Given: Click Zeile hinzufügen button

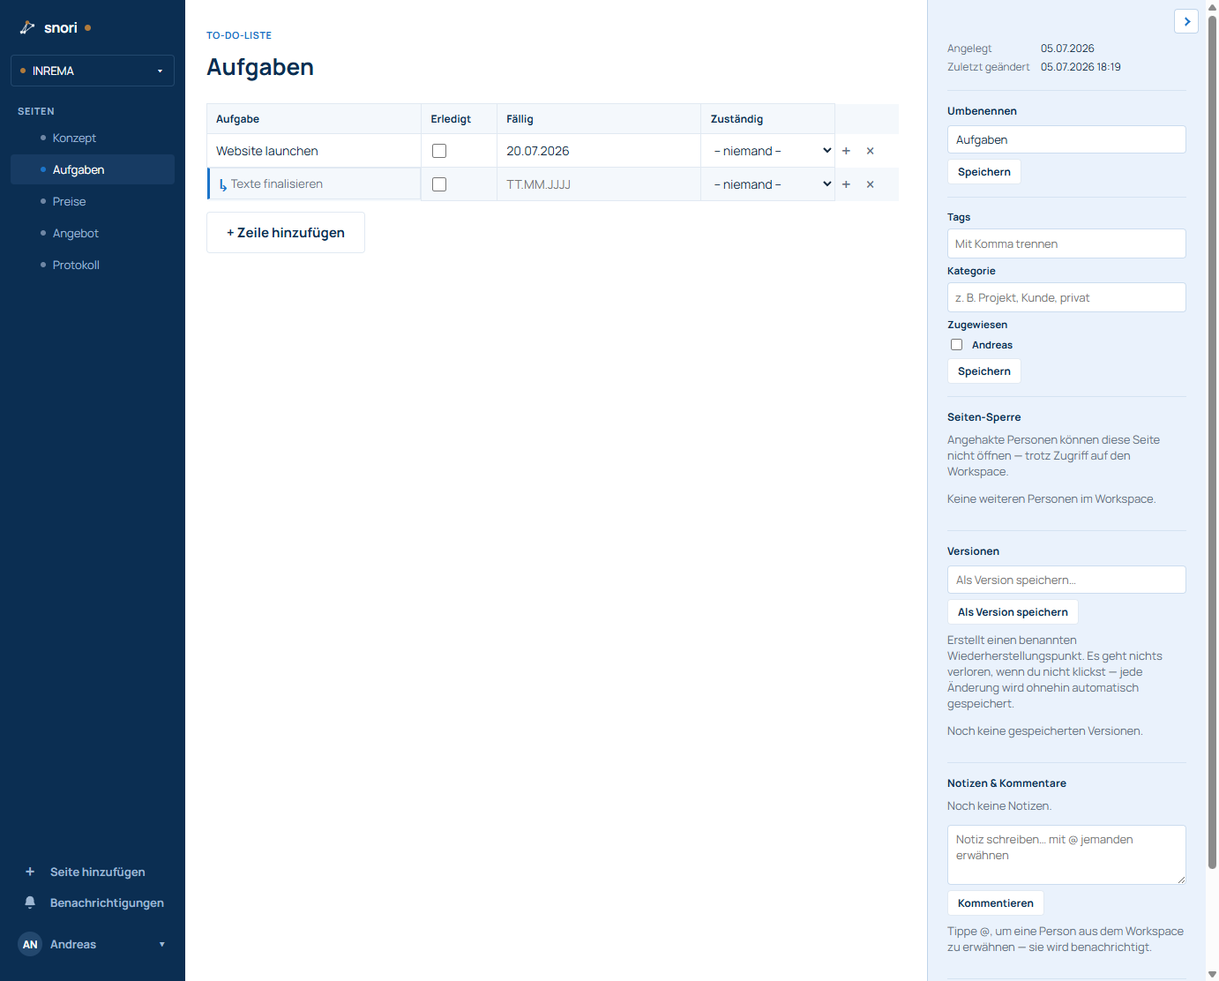Looking at the screenshot, I should [x=286, y=233].
